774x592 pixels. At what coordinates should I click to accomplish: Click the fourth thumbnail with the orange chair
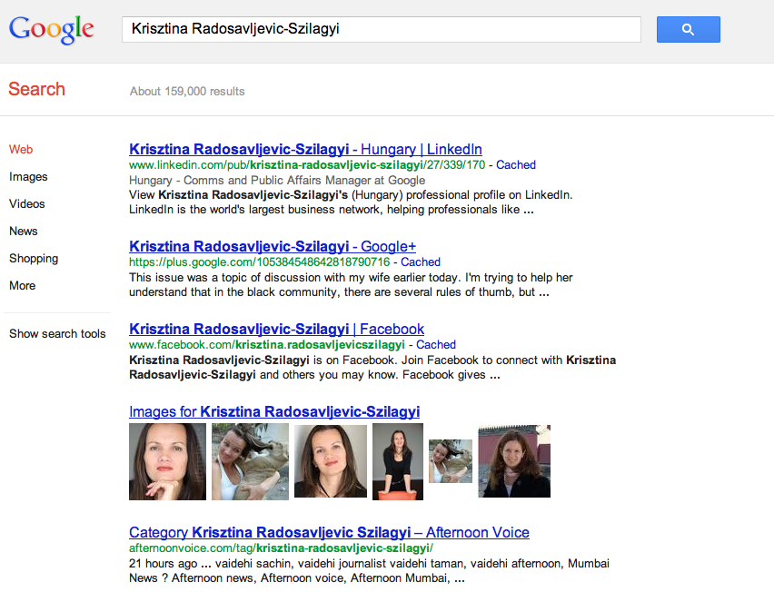click(x=398, y=461)
